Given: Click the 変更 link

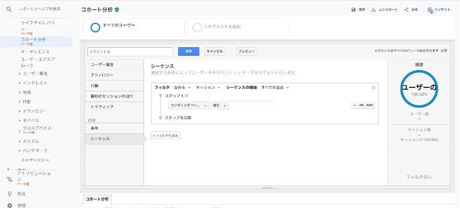Looking at the screenshot, I should pyautogui.click(x=444, y=51).
